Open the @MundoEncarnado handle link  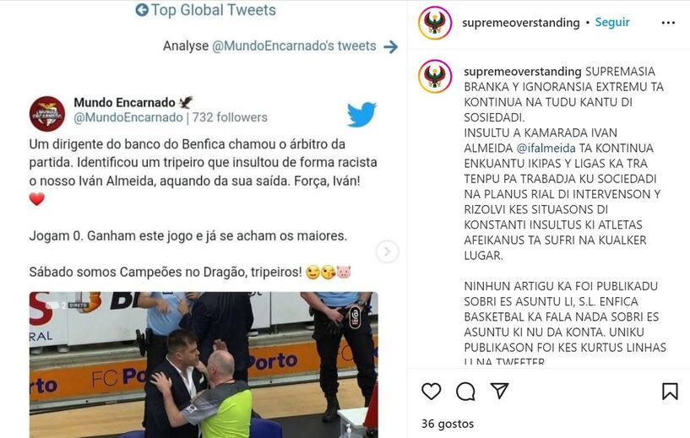[128, 117]
